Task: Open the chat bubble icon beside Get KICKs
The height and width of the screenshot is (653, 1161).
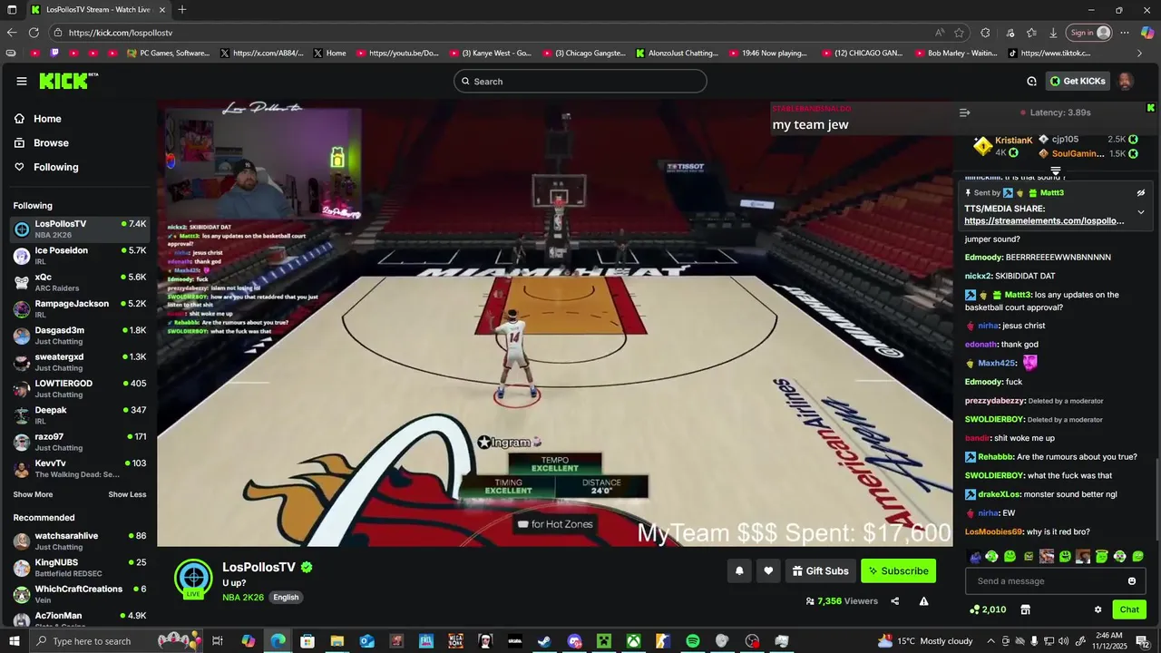Action: tap(1031, 82)
